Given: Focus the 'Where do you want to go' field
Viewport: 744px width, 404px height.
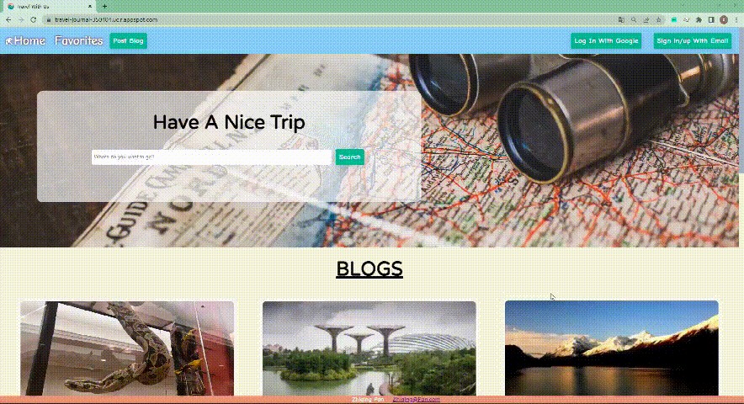Looking at the screenshot, I should (211, 157).
